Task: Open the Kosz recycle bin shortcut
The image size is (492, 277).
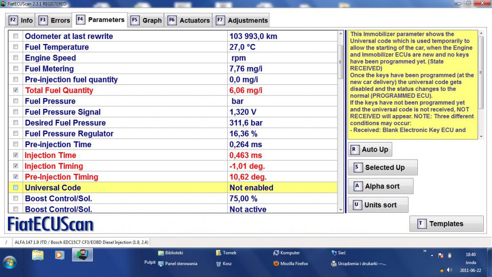Action: coord(224,264)
